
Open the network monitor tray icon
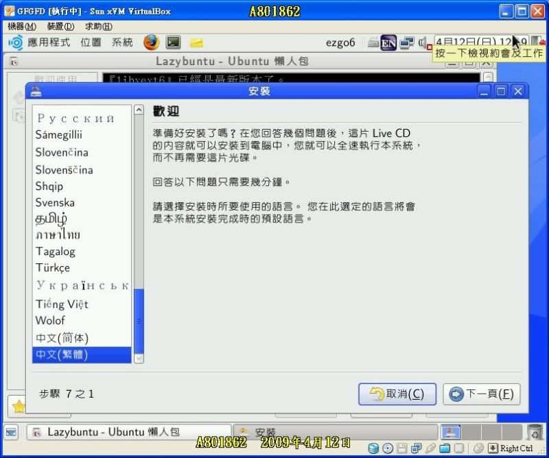click(407, 43)
